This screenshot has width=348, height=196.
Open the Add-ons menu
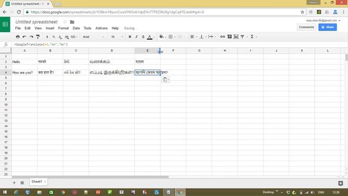point(102,28)
